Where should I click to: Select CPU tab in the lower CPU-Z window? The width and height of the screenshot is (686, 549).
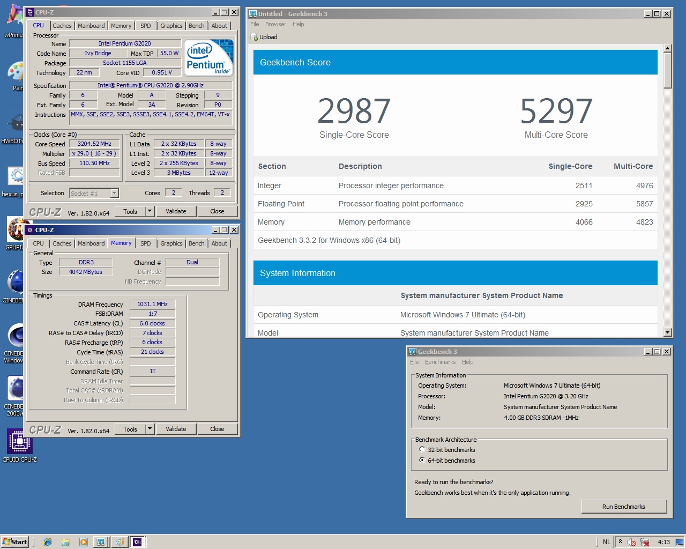39,243
